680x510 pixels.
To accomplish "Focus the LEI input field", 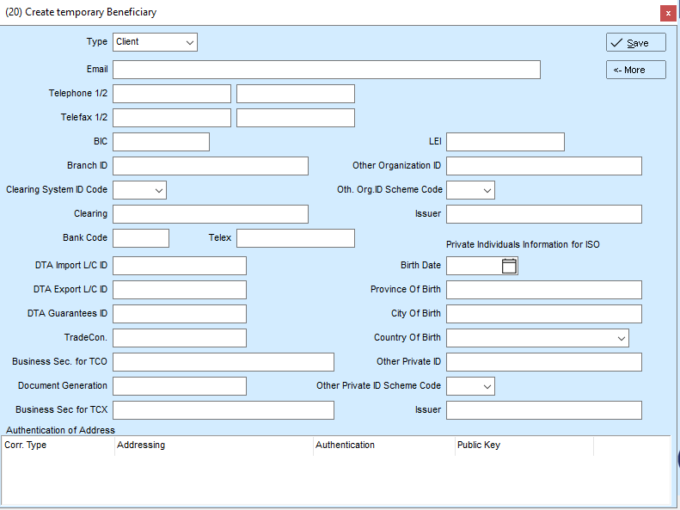I will 505,142.
